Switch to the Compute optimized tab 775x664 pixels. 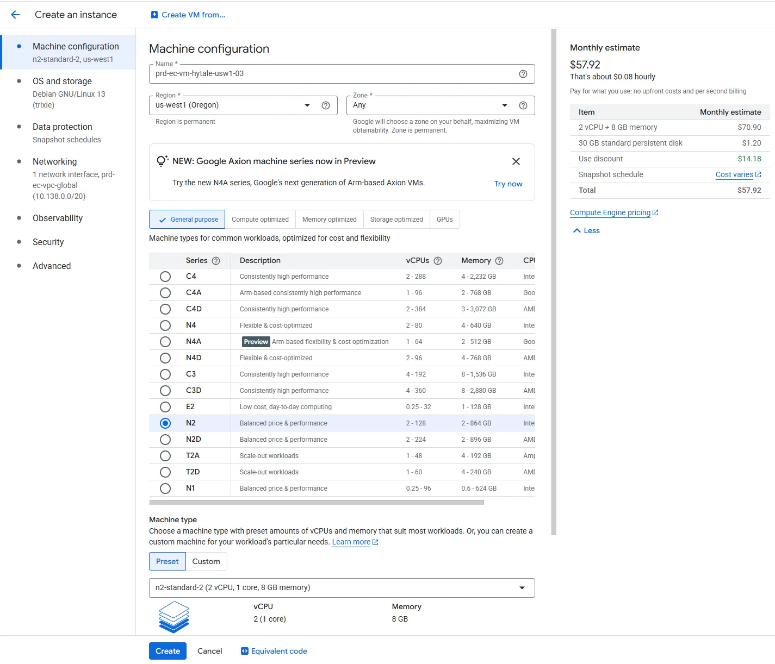point(260,219)
